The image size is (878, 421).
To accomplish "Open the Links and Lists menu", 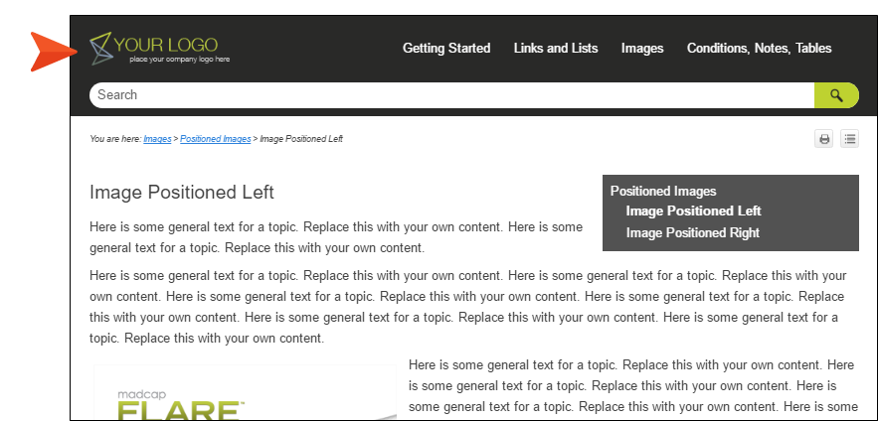I will tap(556, 48).
